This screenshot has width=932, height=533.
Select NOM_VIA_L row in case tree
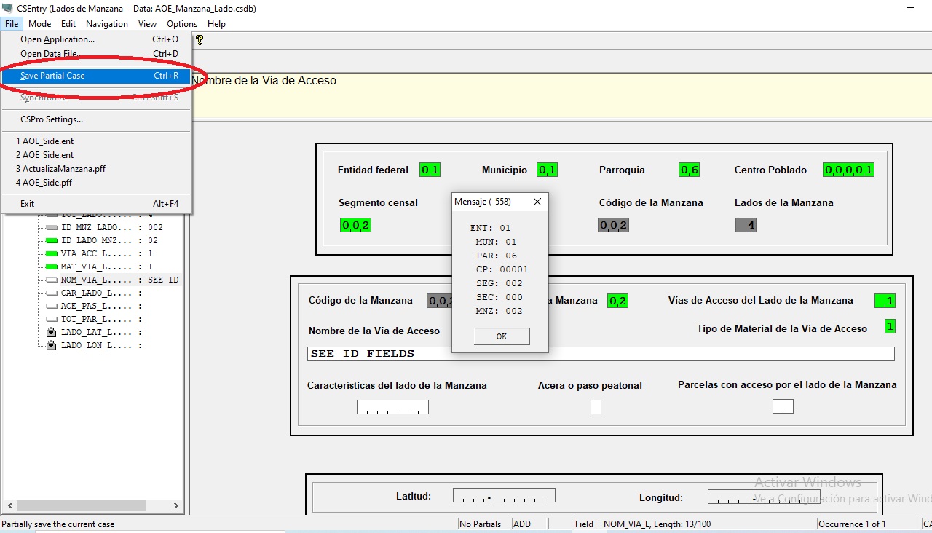pyautogui.click(x=119, y=280)
